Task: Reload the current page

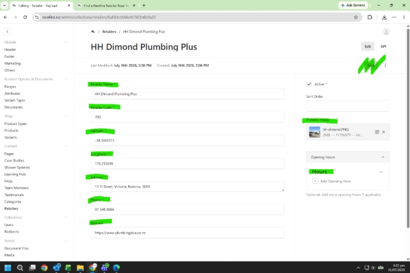Action: pos(25,17)
